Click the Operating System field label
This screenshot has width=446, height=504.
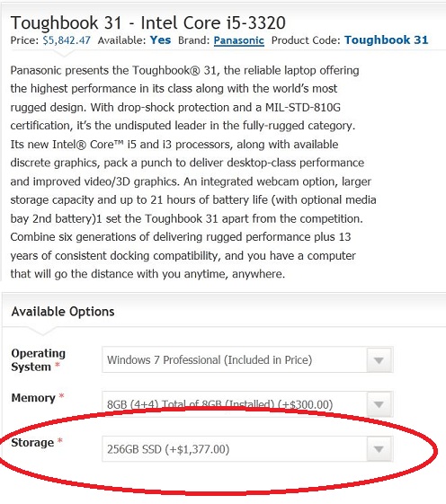[38, 359]
